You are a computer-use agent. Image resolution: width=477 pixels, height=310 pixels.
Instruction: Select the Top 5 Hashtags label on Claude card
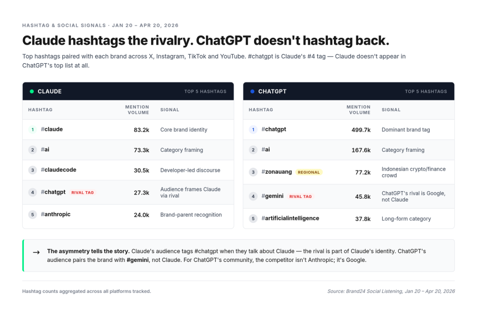pyautogui.click(x=205, y=91)
